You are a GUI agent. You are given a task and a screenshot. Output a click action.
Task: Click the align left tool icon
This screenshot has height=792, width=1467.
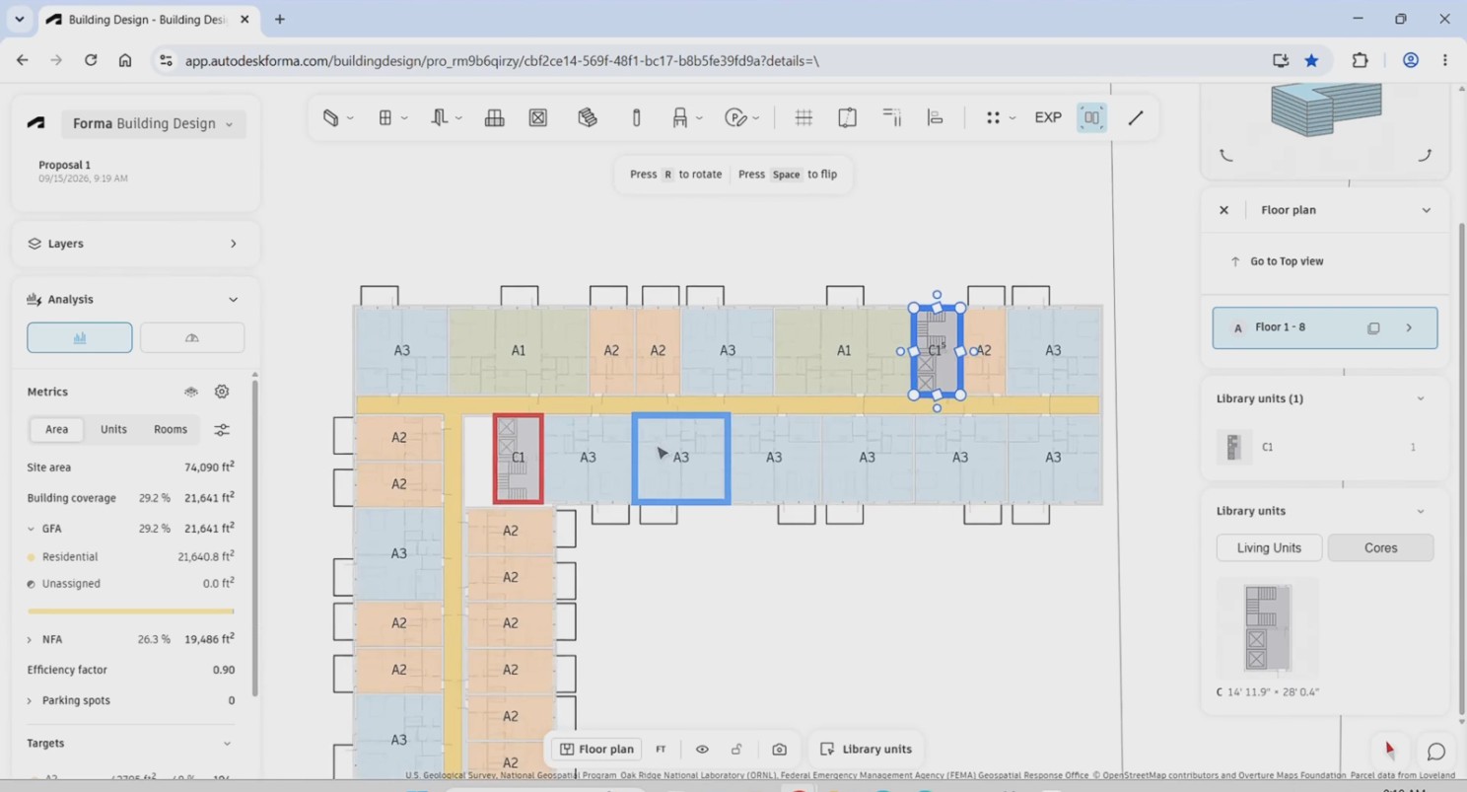tap(935, 118)
